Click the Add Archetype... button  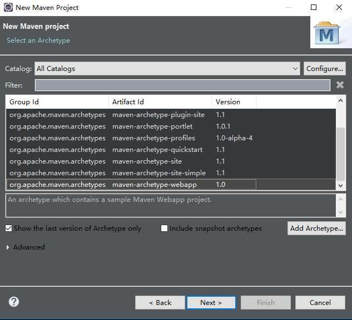(x=316, y=228)
